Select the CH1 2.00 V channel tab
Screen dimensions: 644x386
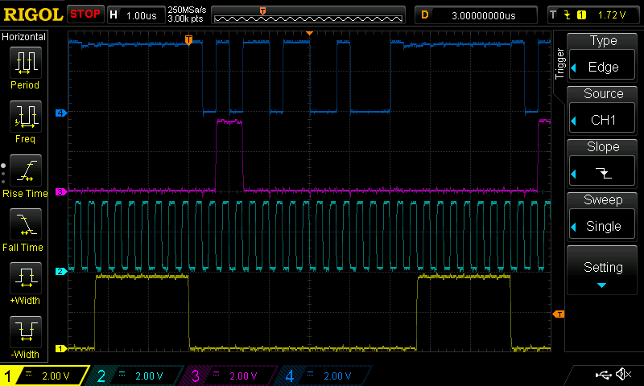(x=44, y=376)
